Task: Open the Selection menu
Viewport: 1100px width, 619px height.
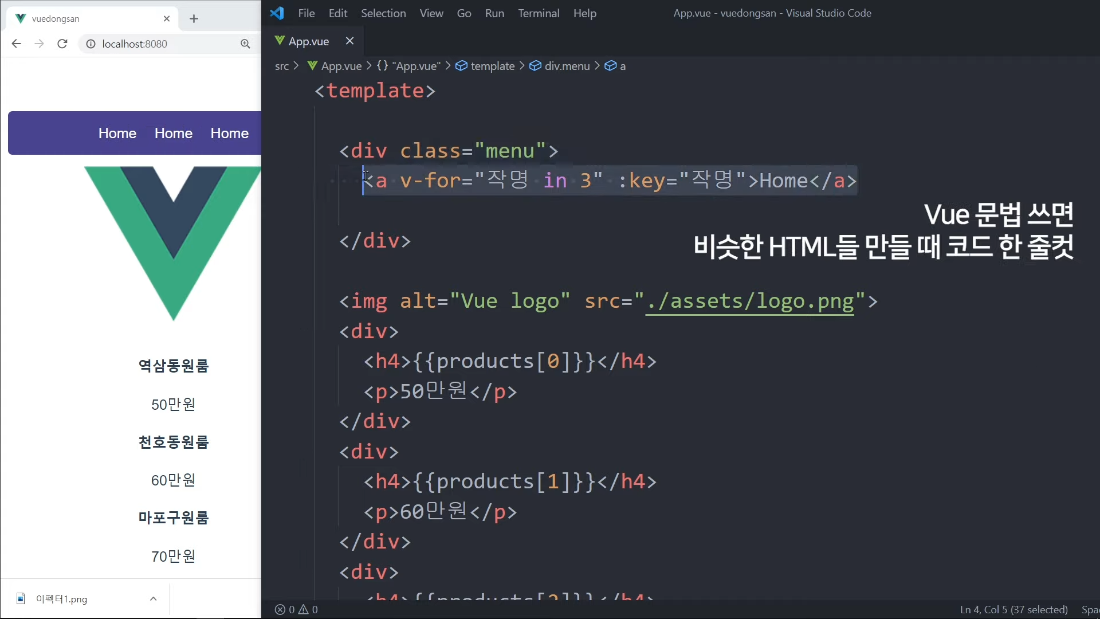Action: (x=383, y=13)
